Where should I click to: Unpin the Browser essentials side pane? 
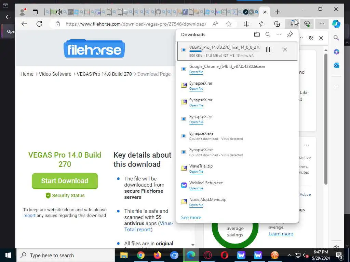pyautogui.click(x=311, y=38)
